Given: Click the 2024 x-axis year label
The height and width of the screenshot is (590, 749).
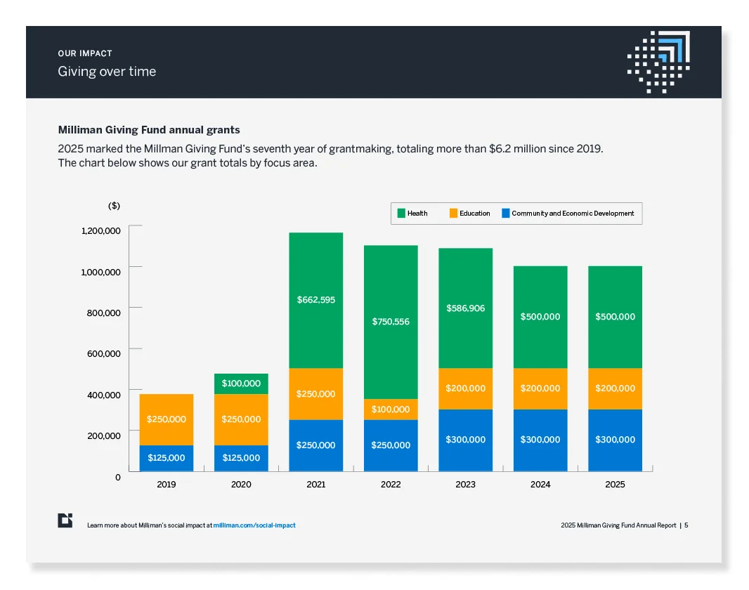Looking at the screenshot, I should click(540, 485).
